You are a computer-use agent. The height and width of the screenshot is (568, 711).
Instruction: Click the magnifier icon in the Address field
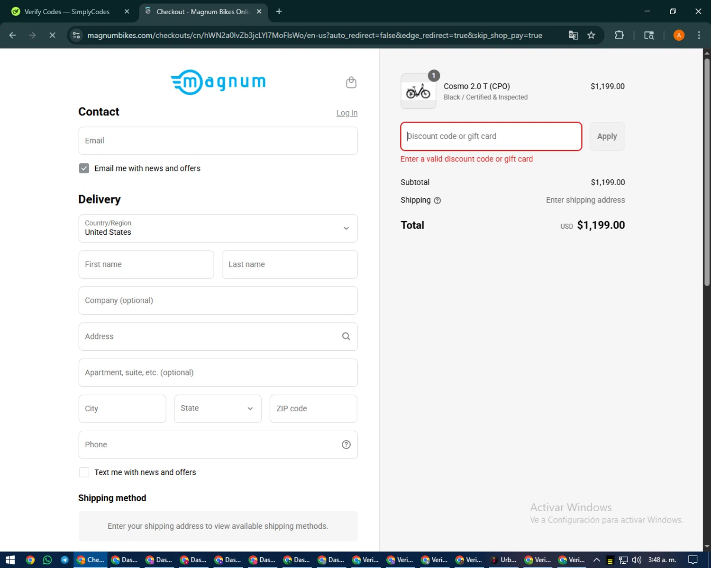[346, 337]
